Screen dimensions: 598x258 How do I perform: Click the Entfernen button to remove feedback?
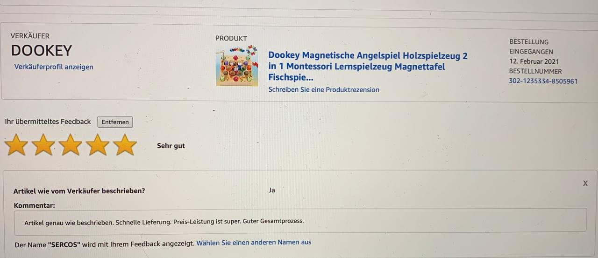pos(115,122)
